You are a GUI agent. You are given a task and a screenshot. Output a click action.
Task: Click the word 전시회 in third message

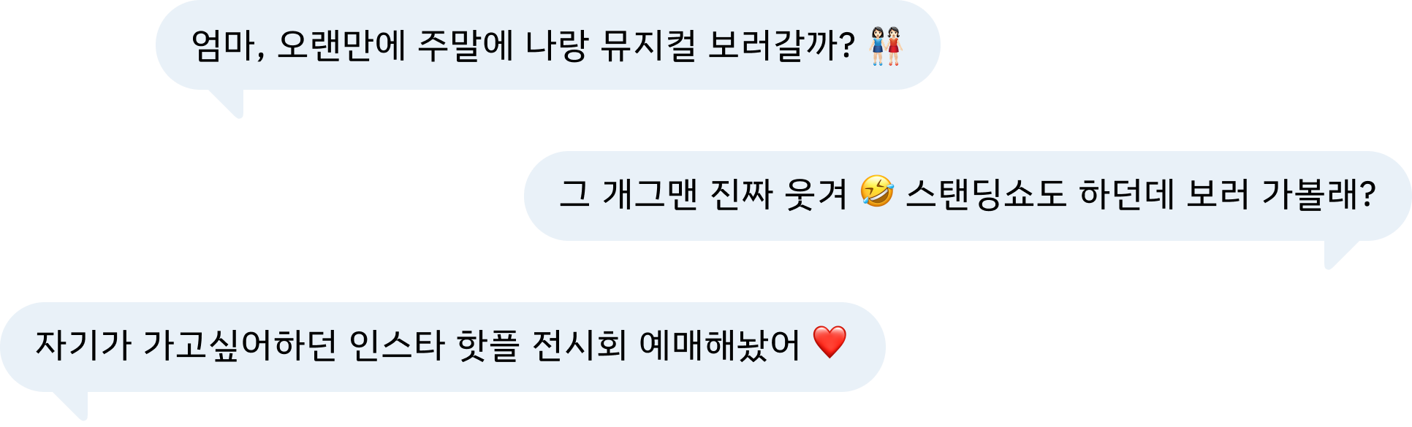(x=580, y=345)
